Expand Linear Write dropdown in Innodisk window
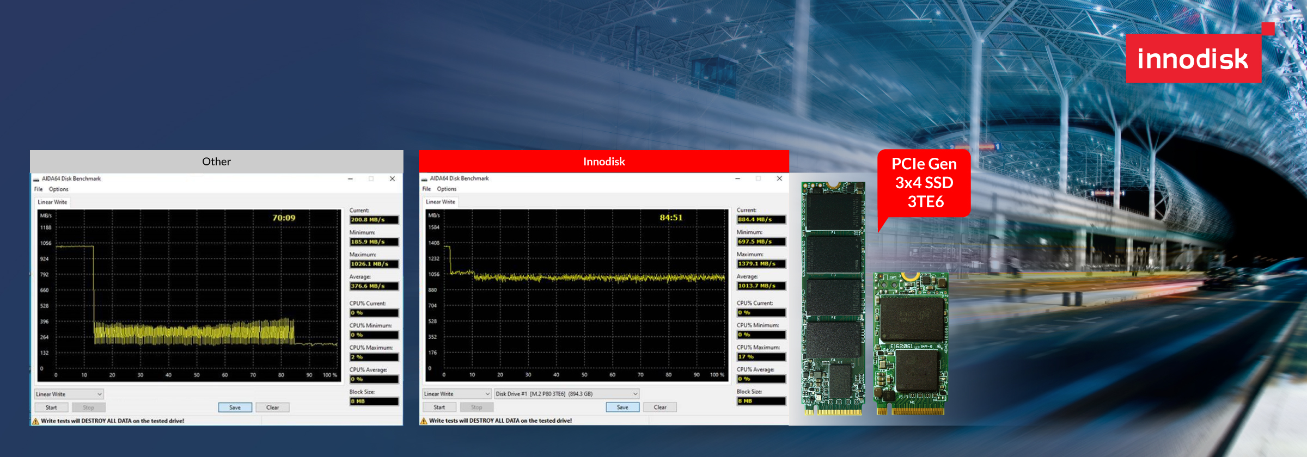 [457, 394]
